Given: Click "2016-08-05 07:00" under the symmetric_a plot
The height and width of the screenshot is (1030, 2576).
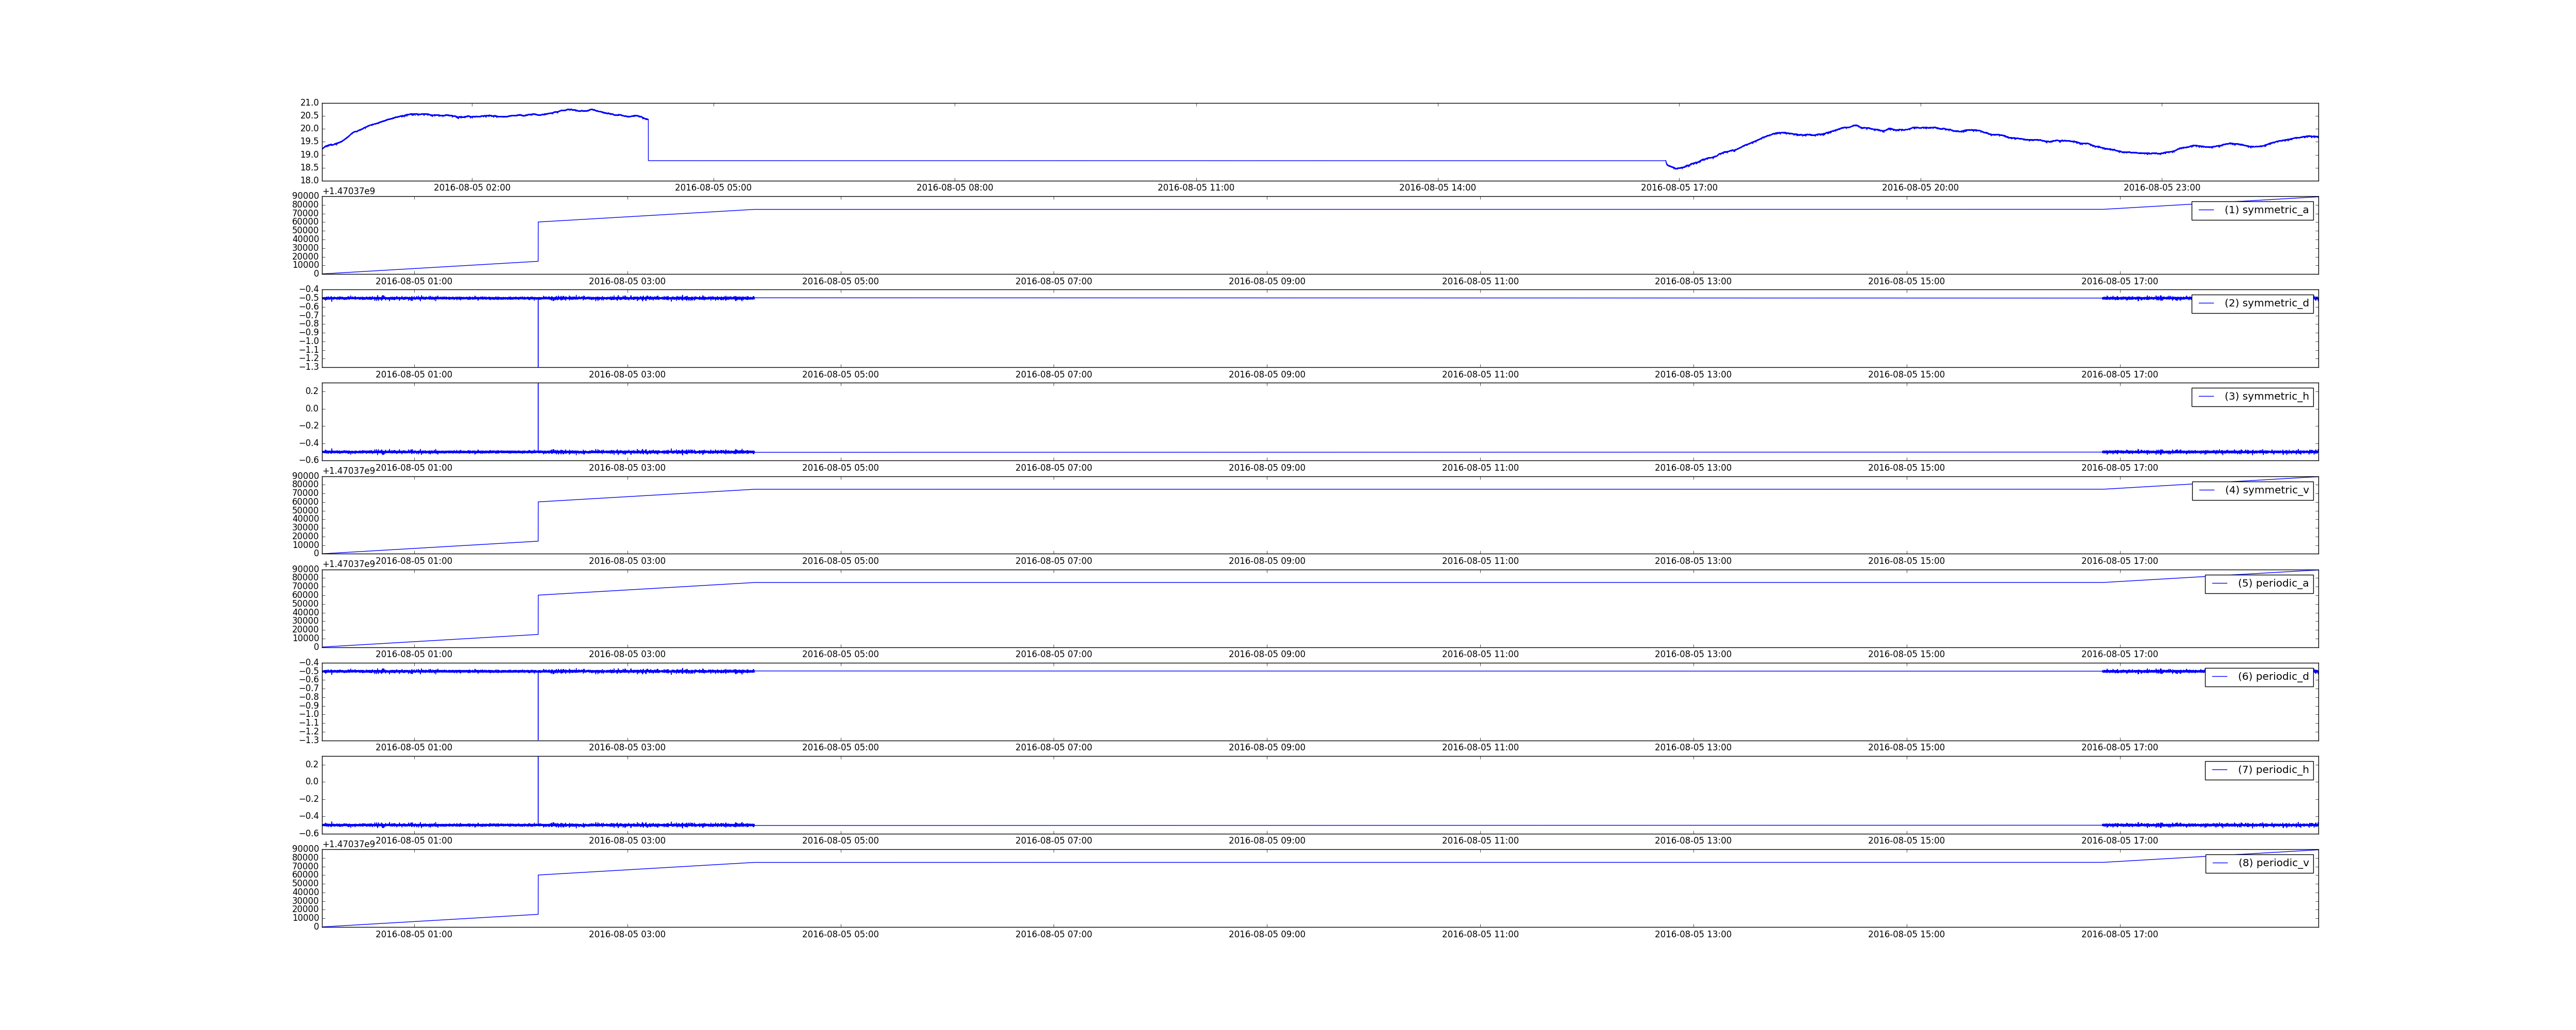Looking at the screenshot, I should pos(1054,281).
